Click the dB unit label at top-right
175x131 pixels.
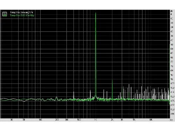pos(171,11)
